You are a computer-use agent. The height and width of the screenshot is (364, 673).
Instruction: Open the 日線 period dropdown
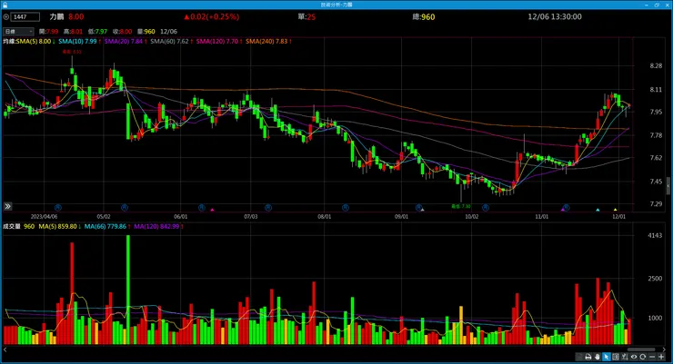[x=18, y=31]
